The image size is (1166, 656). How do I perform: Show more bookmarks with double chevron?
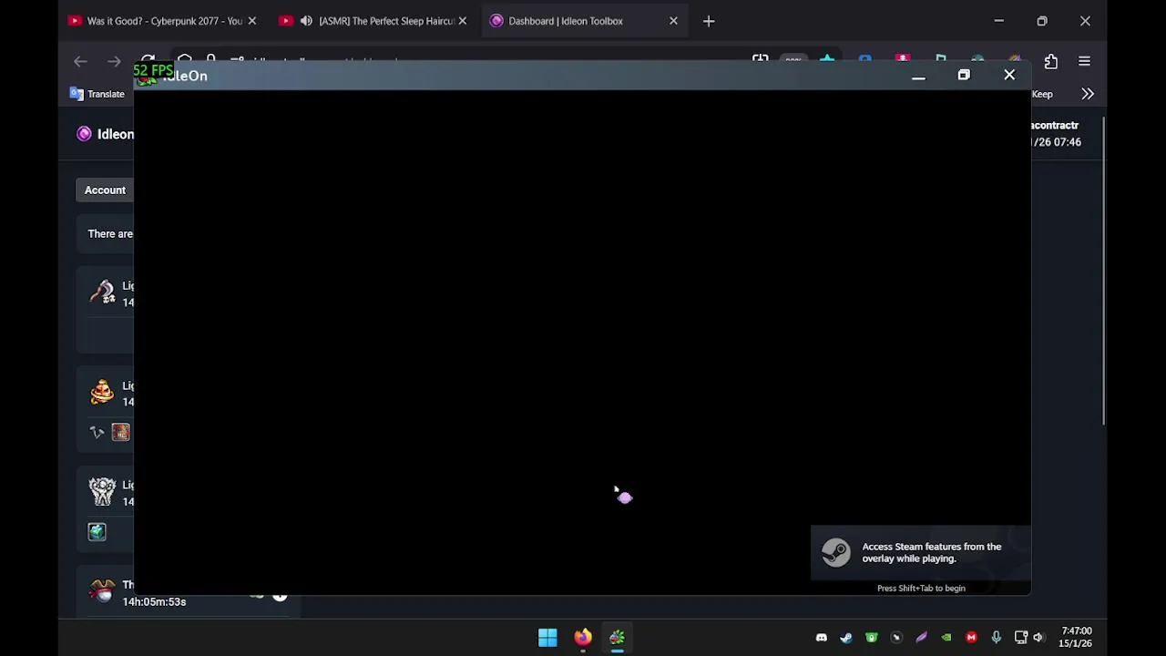point(1088,94)
